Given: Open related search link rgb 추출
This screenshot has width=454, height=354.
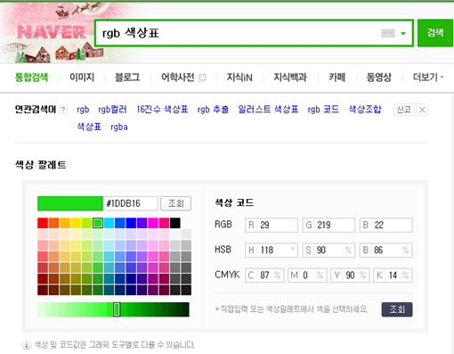Looking at the screenshot, I should pos(213,110).
